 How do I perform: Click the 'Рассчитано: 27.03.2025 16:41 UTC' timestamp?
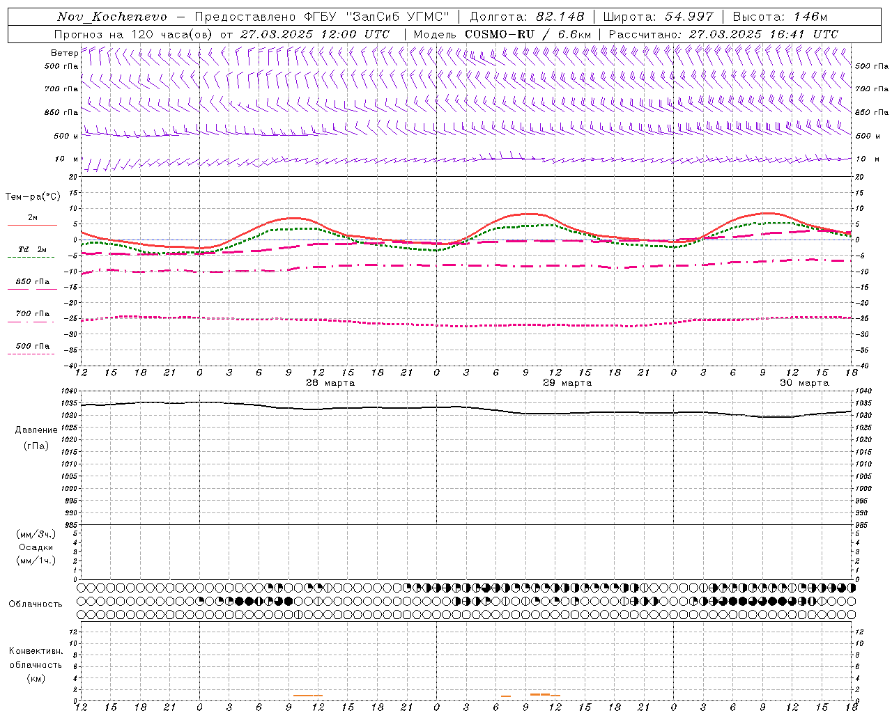point(723,34)
